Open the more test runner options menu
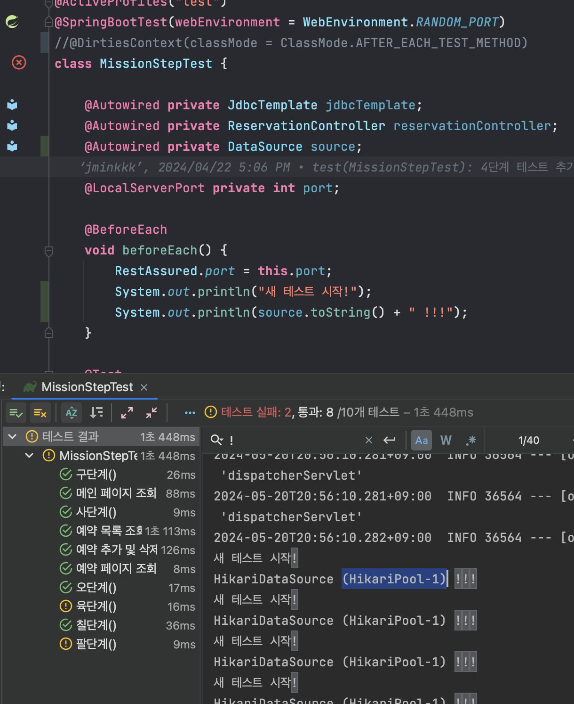This screenshot has height=704, width=574. click(x=190, y=413)
